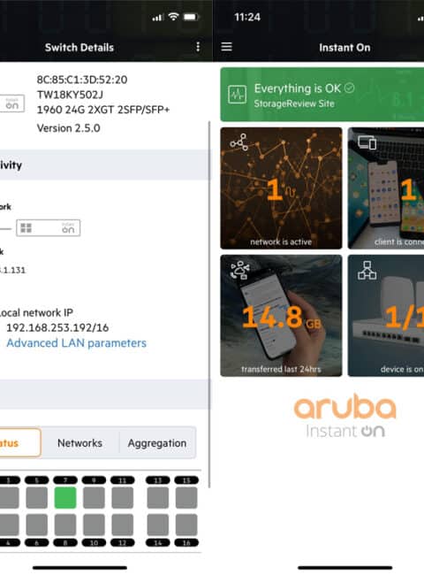Select switch port 6
424x575 pixels.
point(36,525)
